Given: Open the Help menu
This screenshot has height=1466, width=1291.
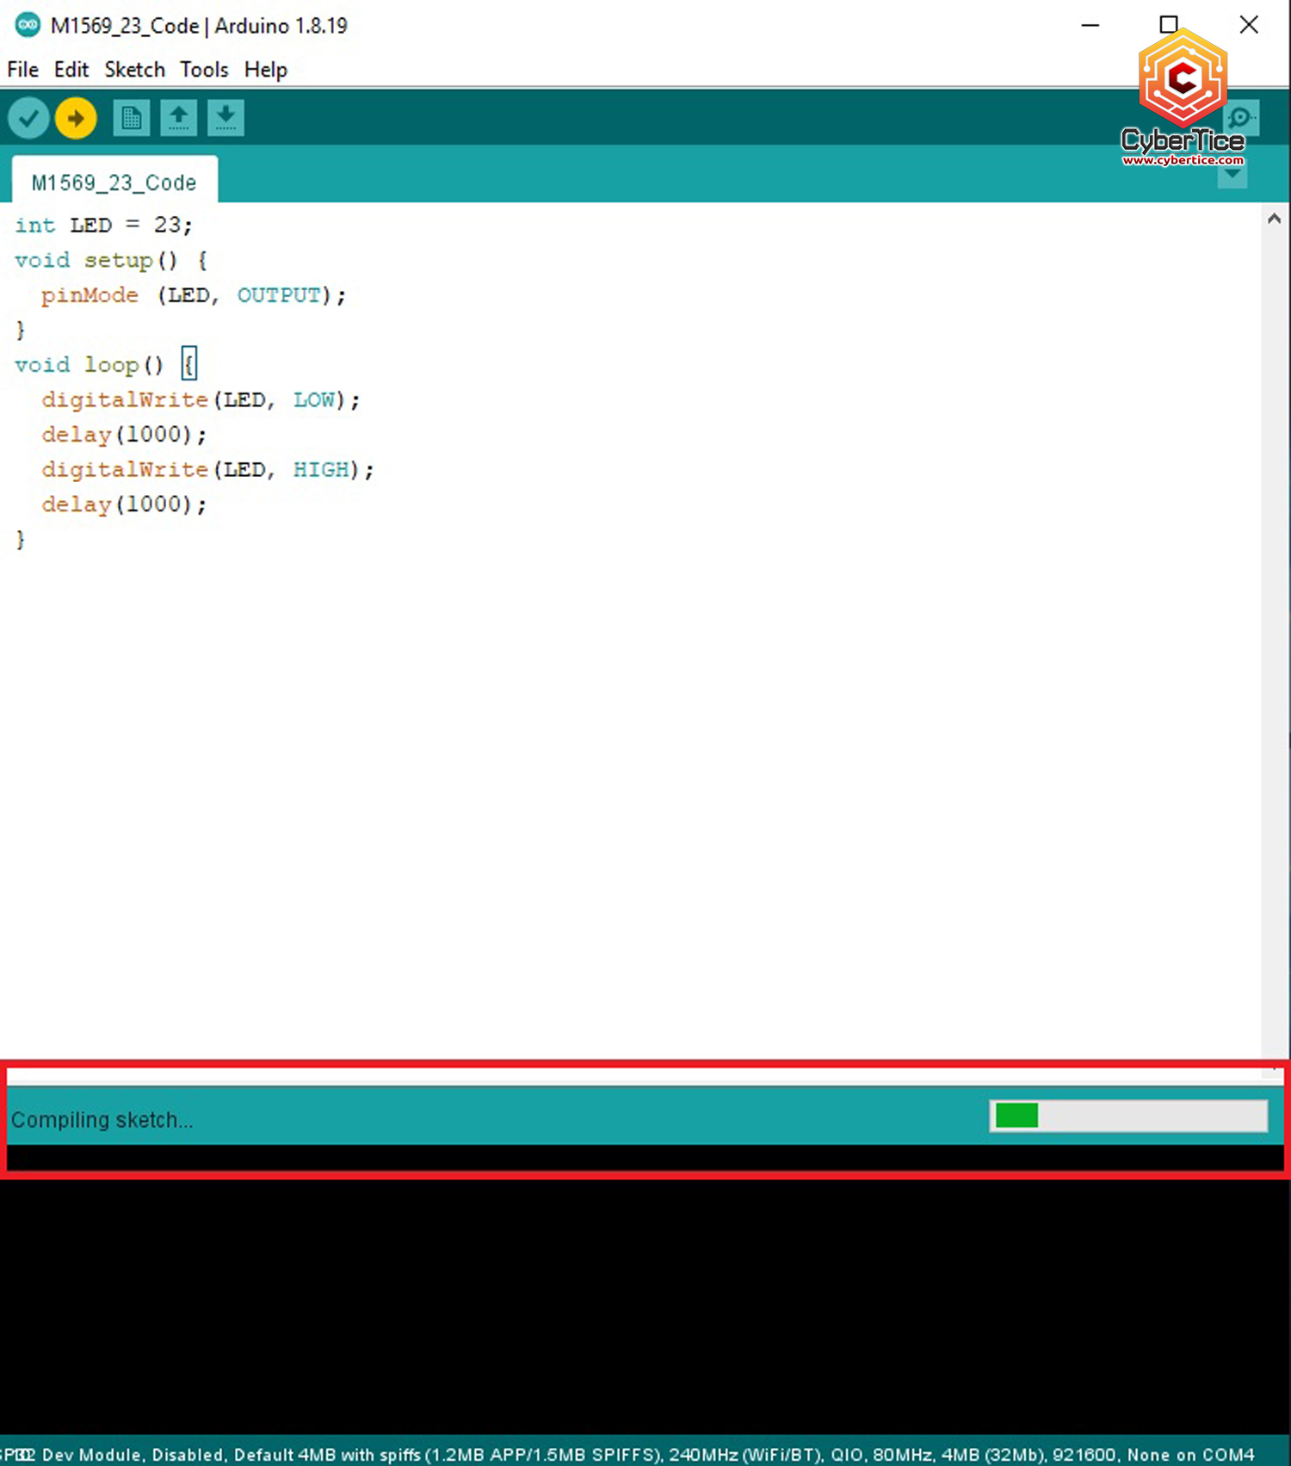Looking at the screenshot, I should (x=265, y=70).
